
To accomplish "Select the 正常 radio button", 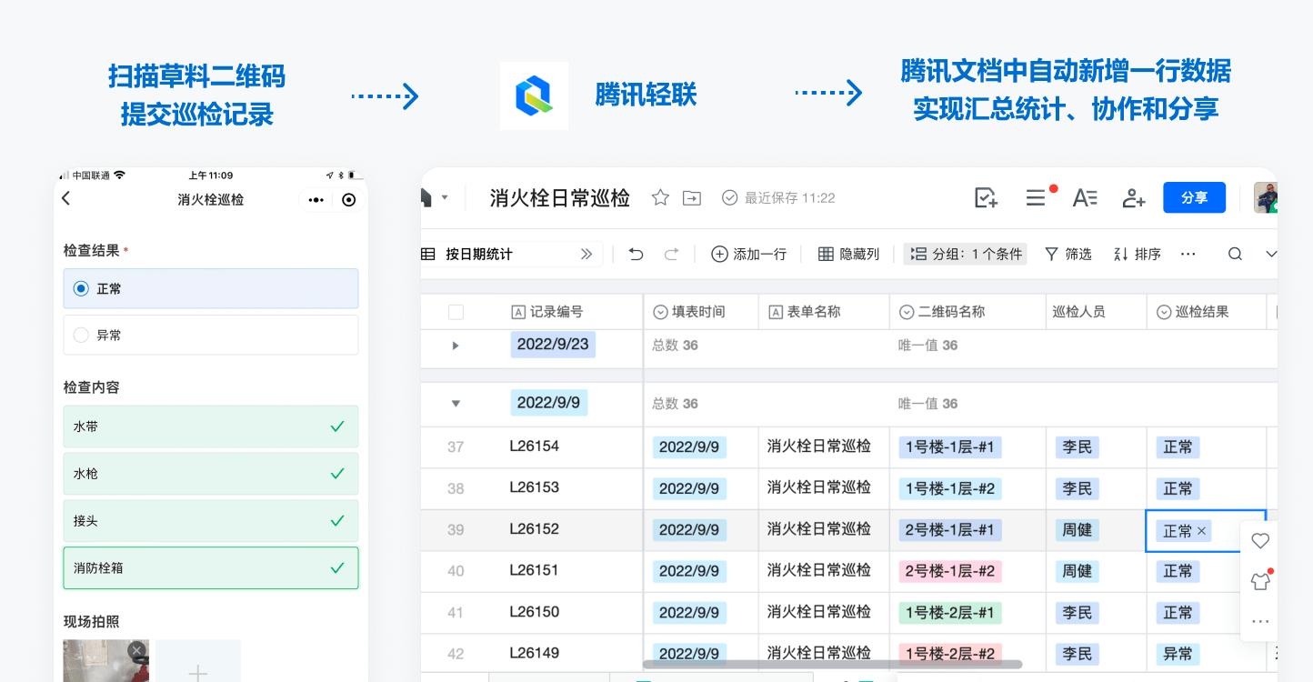I will (81, 288).
